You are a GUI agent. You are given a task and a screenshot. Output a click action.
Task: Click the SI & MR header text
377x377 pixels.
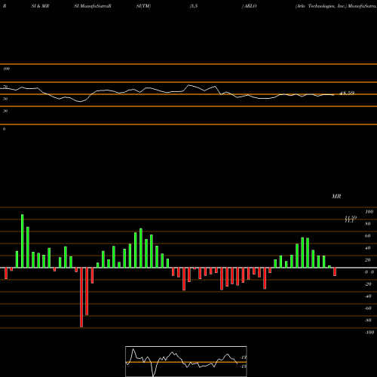pos(40,6)
